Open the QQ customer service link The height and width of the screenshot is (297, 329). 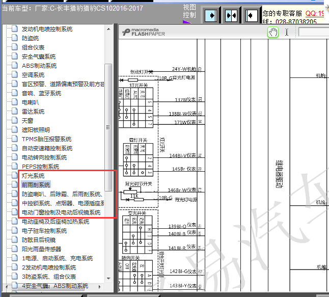315,13
